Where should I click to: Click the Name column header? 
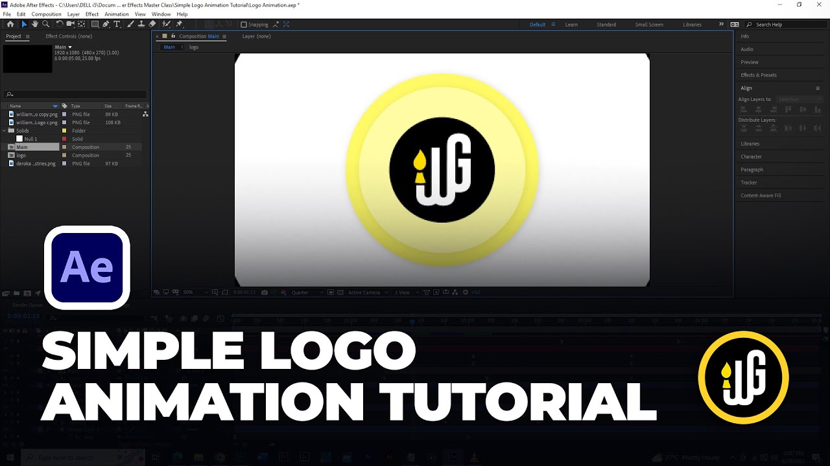[15, 105]
